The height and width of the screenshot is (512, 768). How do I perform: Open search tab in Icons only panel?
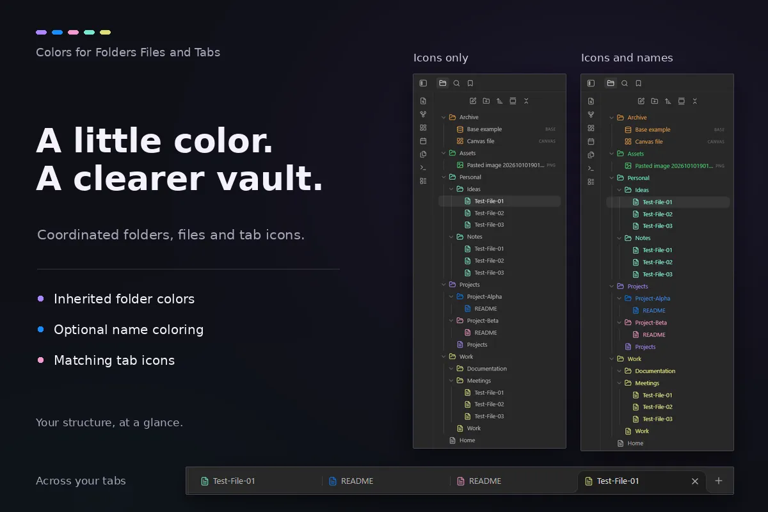tap(456, 83)
